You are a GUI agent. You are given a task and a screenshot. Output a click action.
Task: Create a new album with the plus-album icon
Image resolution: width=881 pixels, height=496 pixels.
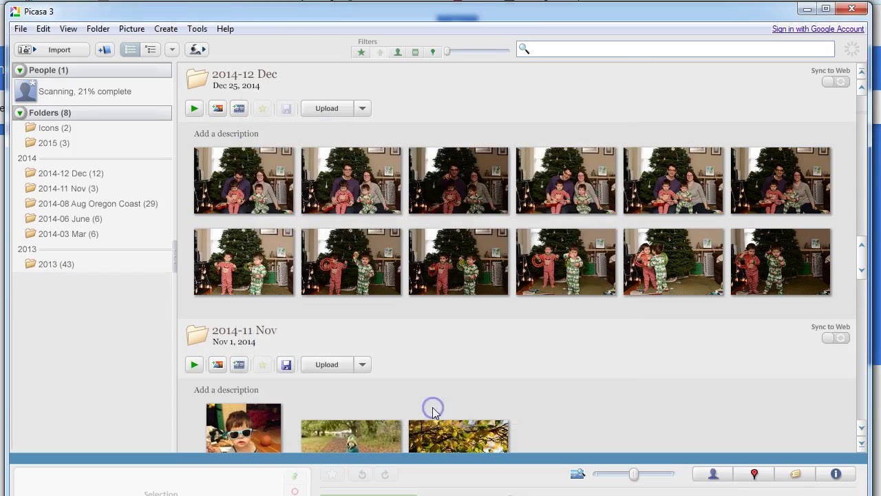coord(105,50)
